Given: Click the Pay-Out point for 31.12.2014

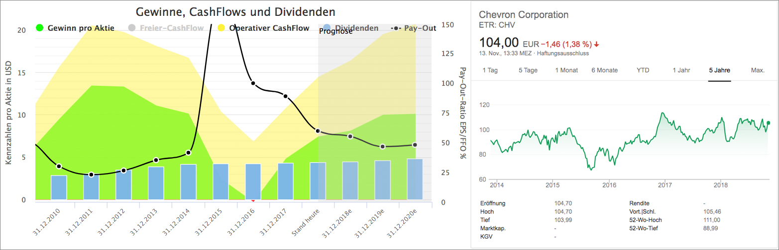Looking at the screenshot, I should pos(188,153).
